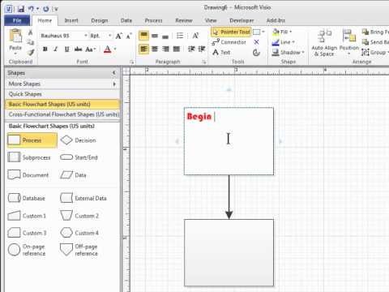389x292 pixels.
Task: Switch to the Design tab
Action: (x=100, y=20)
